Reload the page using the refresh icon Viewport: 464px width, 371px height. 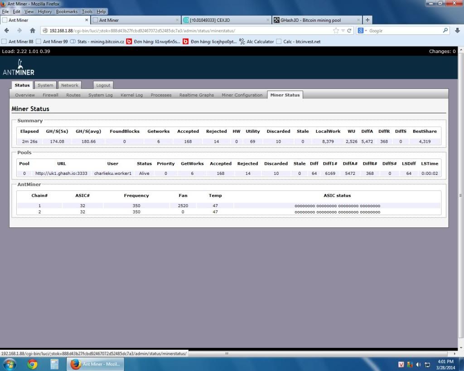pos(349,31)
